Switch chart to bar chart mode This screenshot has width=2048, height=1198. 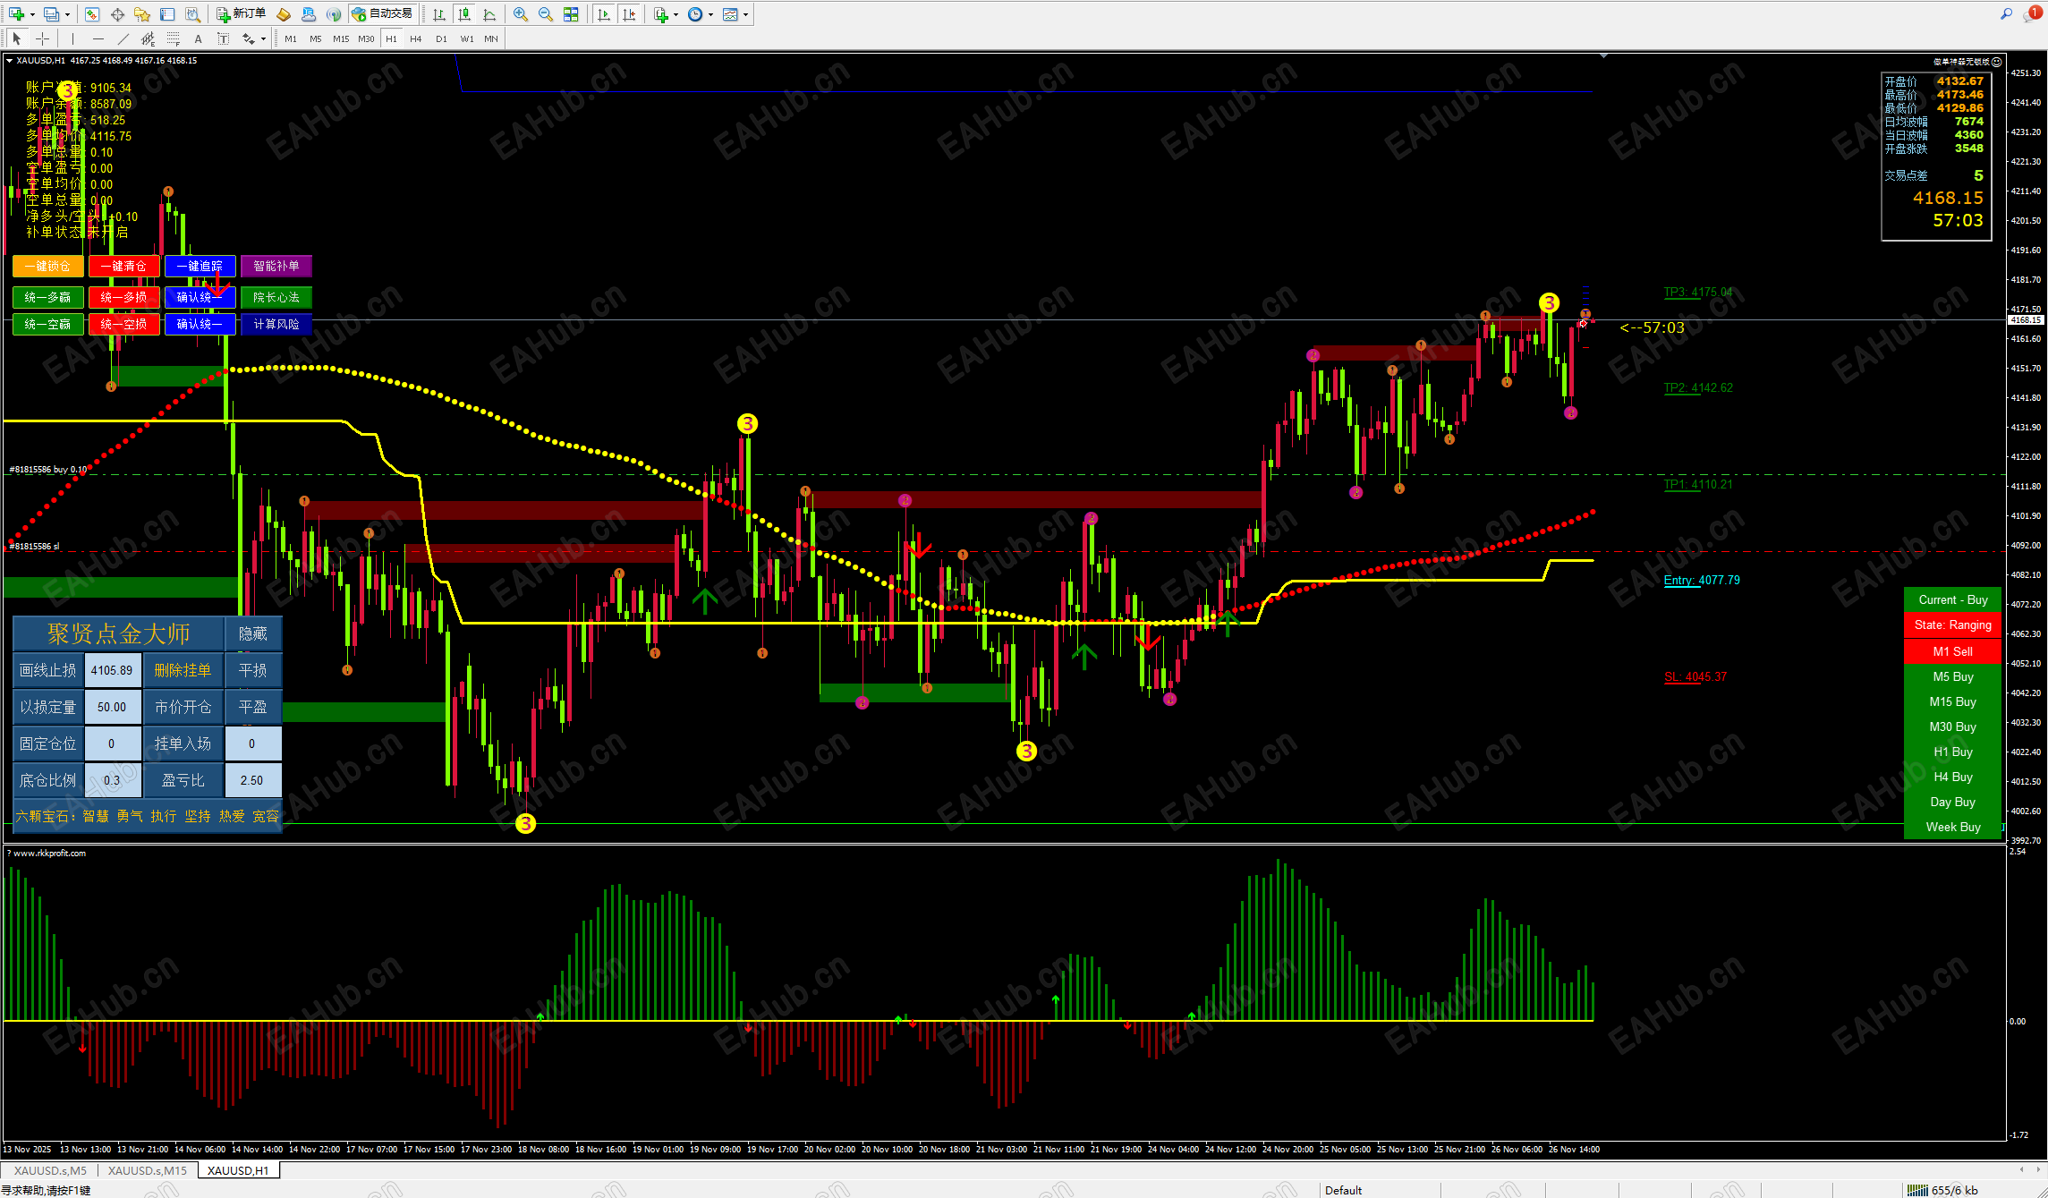pyautogui.click(x=438, y=14)
